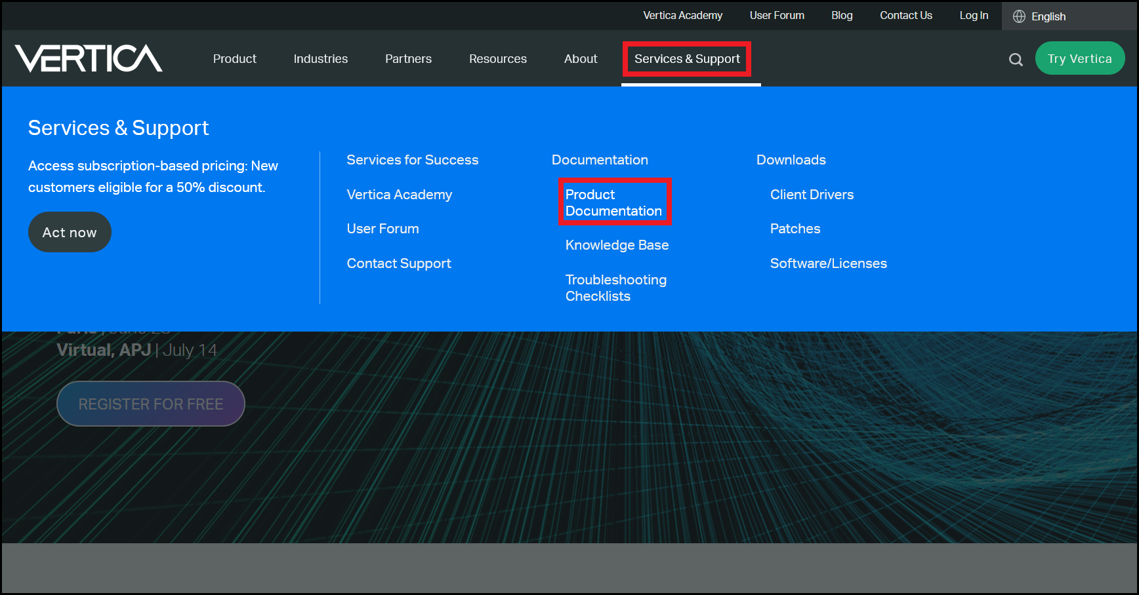Open Vertica Academy in top bar
This screenshot has height=595, width=1139.
click(x=682, y=15)
